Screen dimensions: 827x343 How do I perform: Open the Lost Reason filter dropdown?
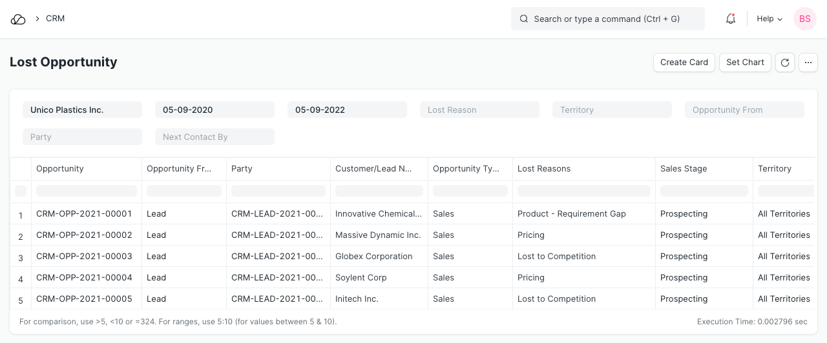pos(479,110)
